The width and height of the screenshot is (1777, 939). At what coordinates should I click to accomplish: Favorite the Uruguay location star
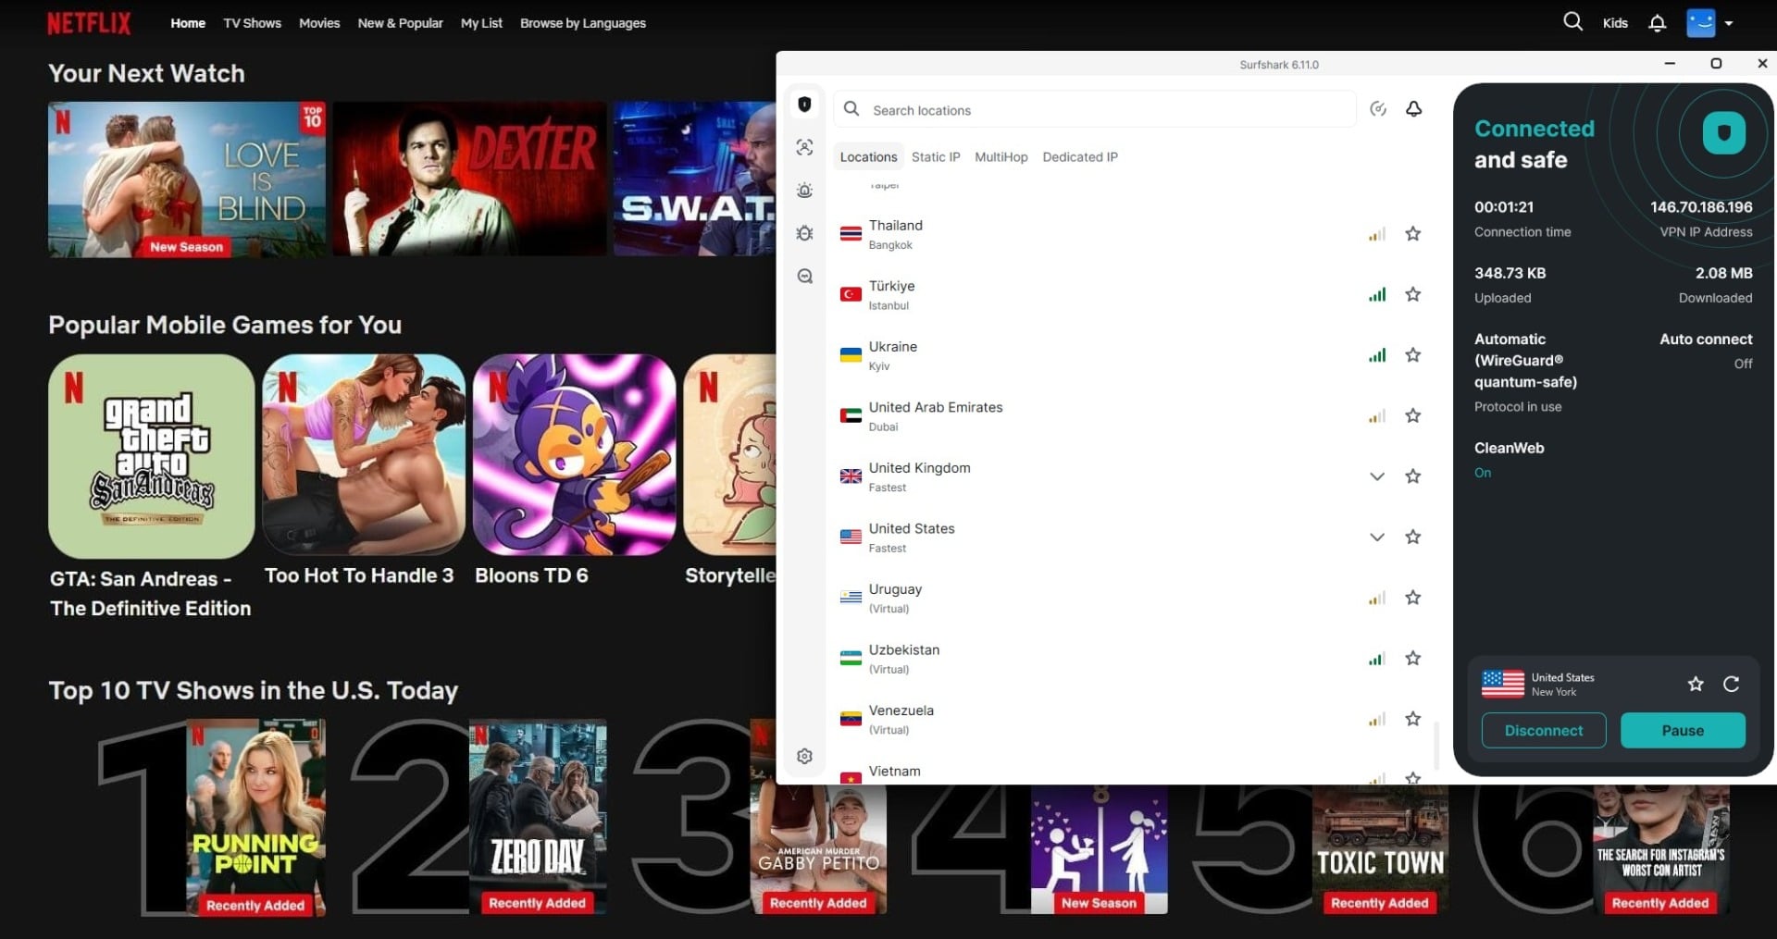pos(1412,598)
